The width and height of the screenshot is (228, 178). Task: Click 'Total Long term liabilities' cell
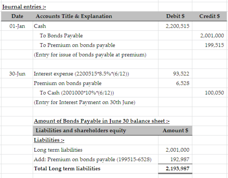click(67, 169)
